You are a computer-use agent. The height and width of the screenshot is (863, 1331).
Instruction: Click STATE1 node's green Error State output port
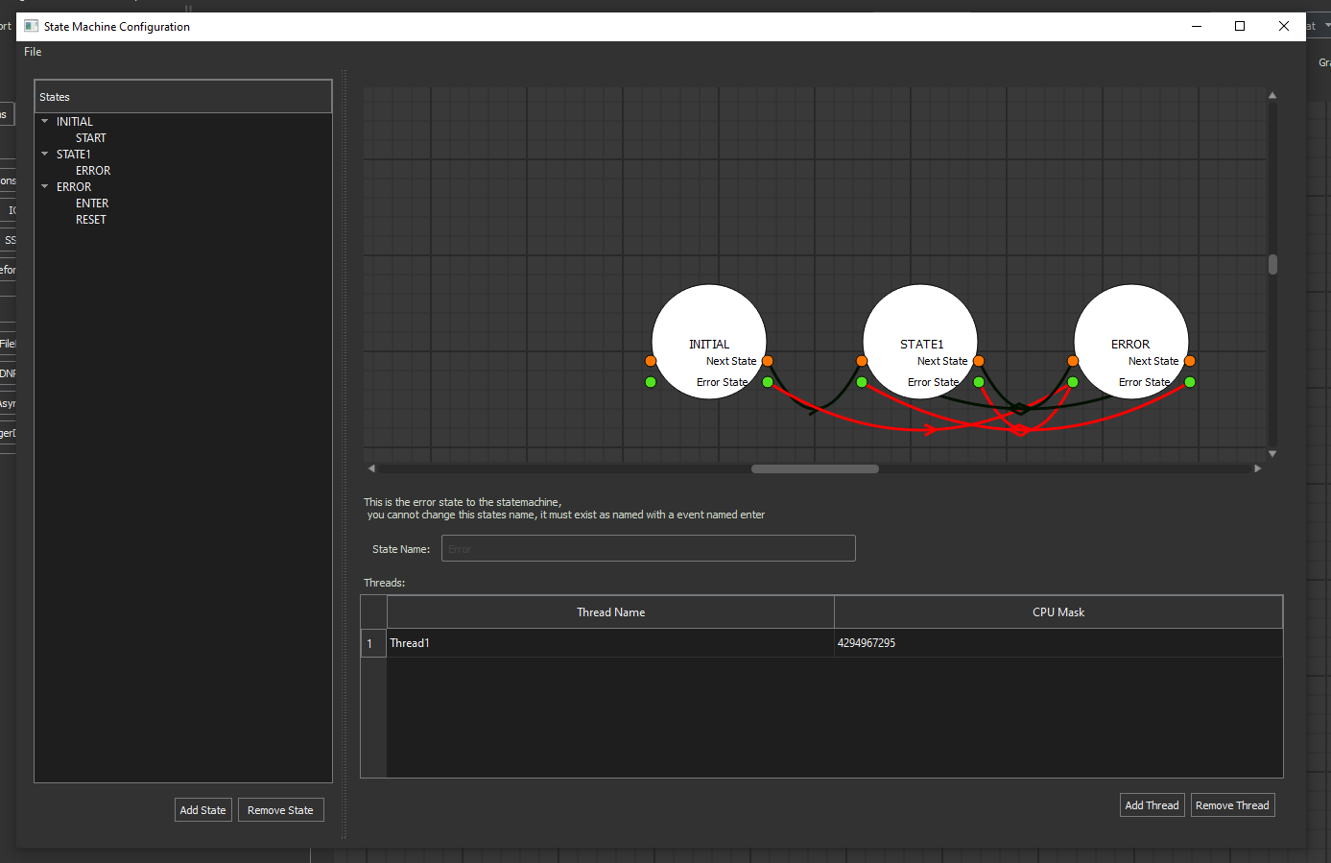(979, 382)
